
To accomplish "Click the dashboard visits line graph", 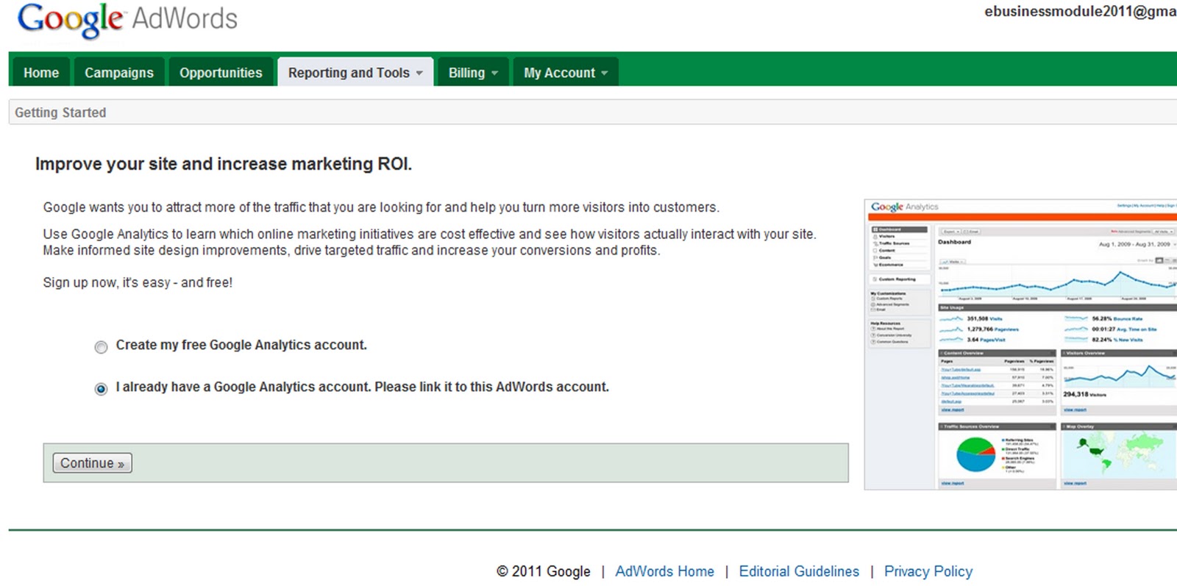I will pyautogui.click(x=1056, y=283).
